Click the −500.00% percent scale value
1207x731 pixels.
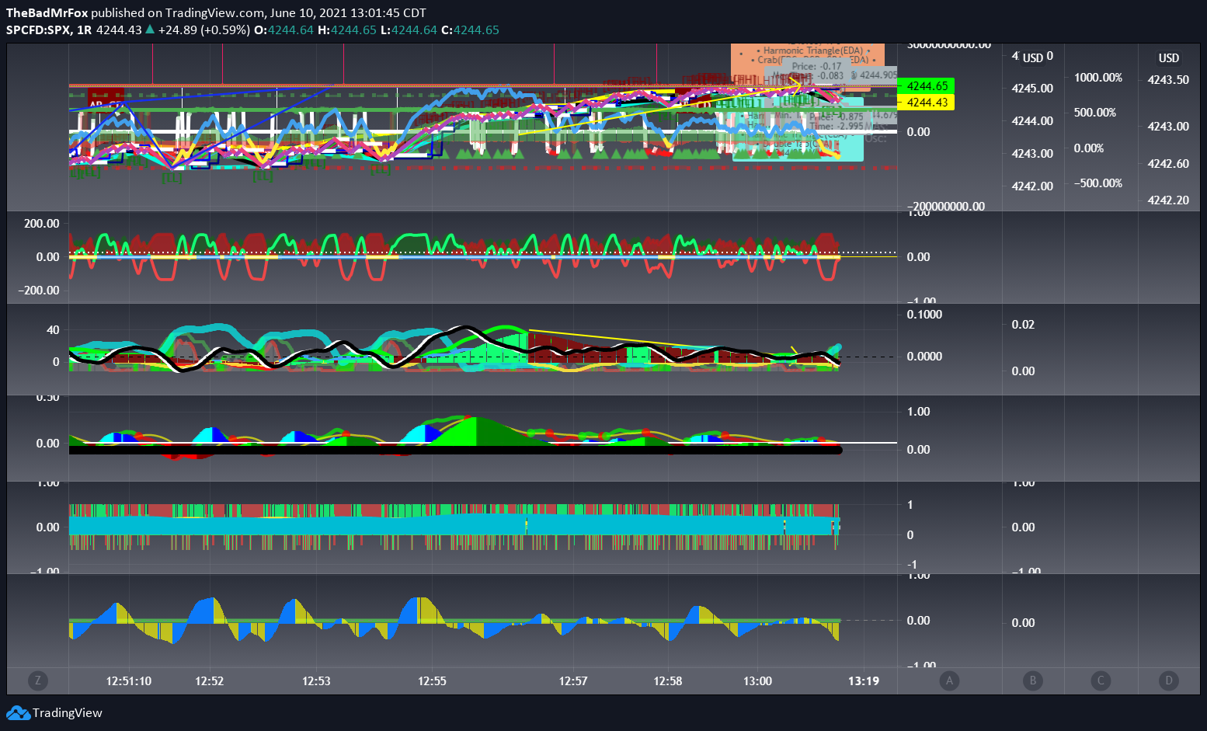[1098, 183]
